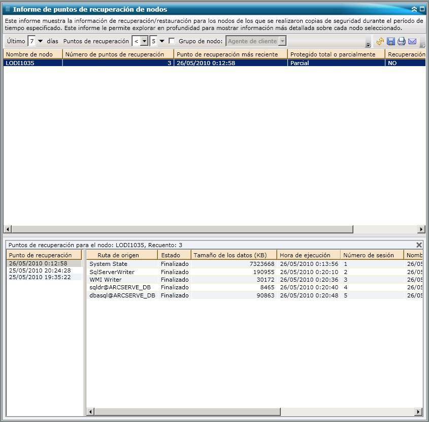This screenshot has width=429, height=422.
Task: Sort by Número de puntos de recuperación header
Action: tap(118, 54)
